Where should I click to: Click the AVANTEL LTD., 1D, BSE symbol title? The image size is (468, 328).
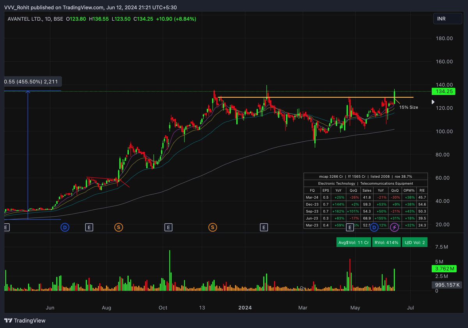(36, 19)
